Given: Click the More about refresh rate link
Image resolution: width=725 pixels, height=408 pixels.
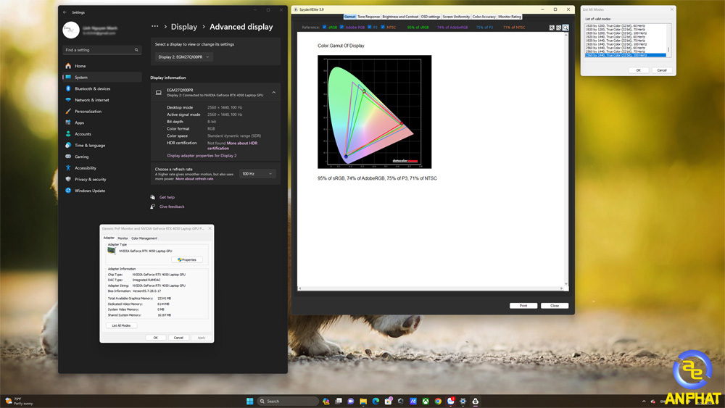Looking at the screenshot, I should pyautogui.click(x=194, y=179).
